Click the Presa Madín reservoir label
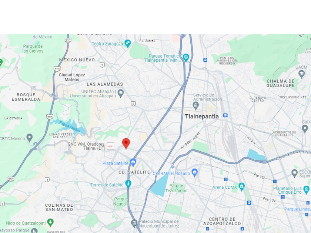 70,127
